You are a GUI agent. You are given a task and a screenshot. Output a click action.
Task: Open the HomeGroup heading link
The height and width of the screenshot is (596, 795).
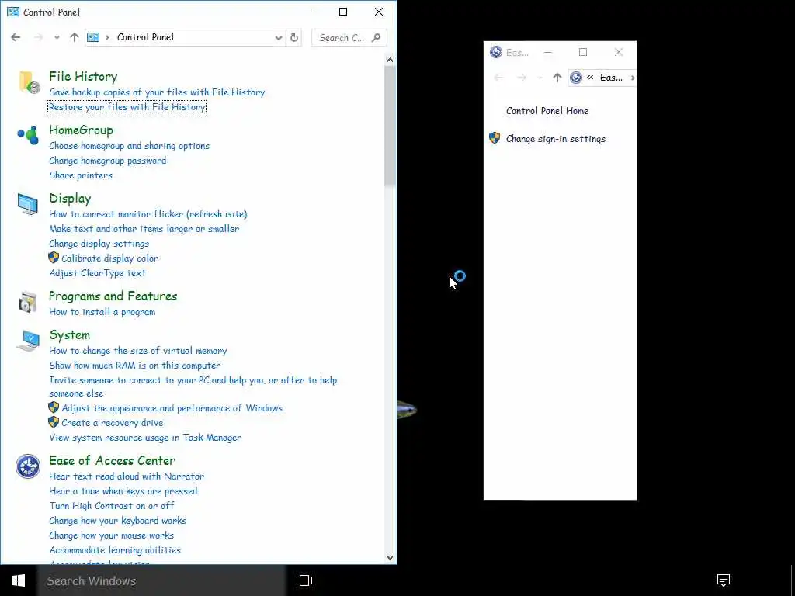(x=81, y=130)
